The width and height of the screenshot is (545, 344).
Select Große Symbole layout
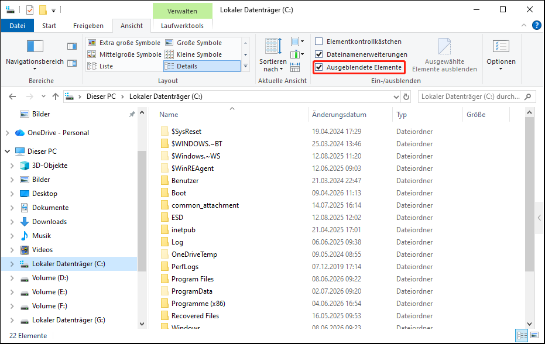[x=194, y=43]
